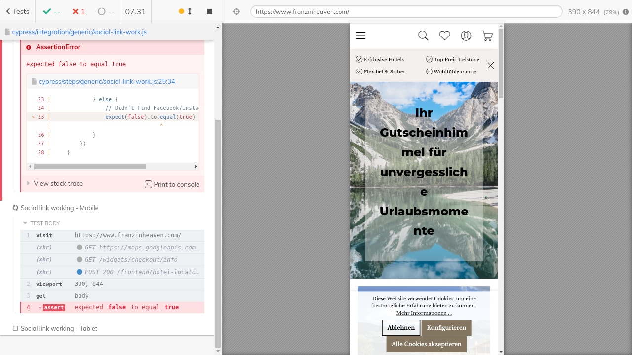Stop the running test

point(209,11)
